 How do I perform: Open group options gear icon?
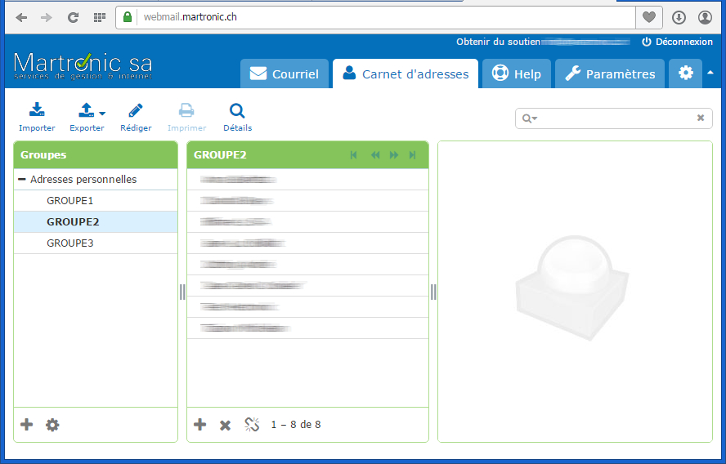pyautogui.click(x=52, y=425)
